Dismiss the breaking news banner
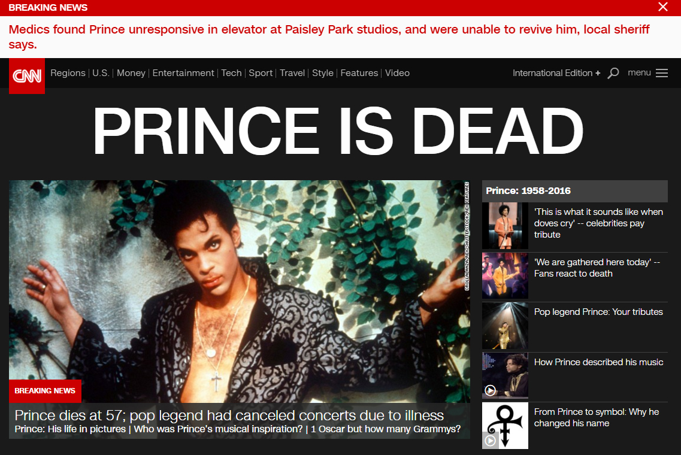Viewport: 681px width, 455px height. [663, 7]
